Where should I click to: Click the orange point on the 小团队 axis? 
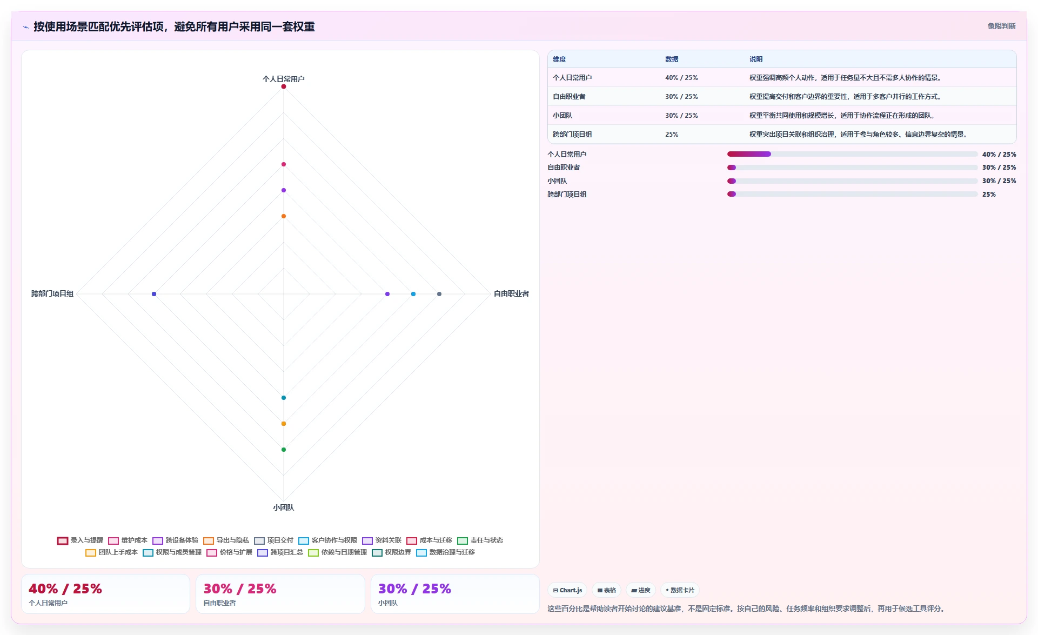(283, 424)
